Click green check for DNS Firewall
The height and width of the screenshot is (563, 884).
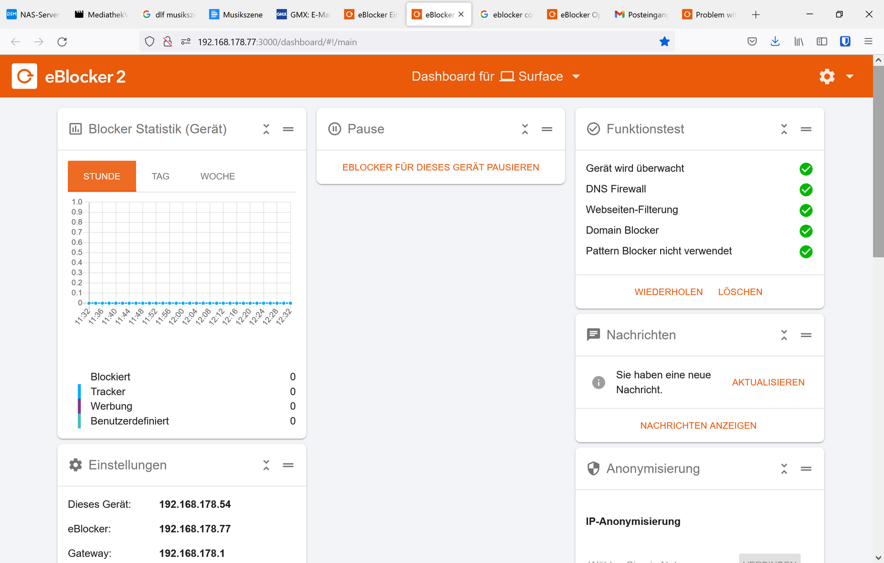806,190
